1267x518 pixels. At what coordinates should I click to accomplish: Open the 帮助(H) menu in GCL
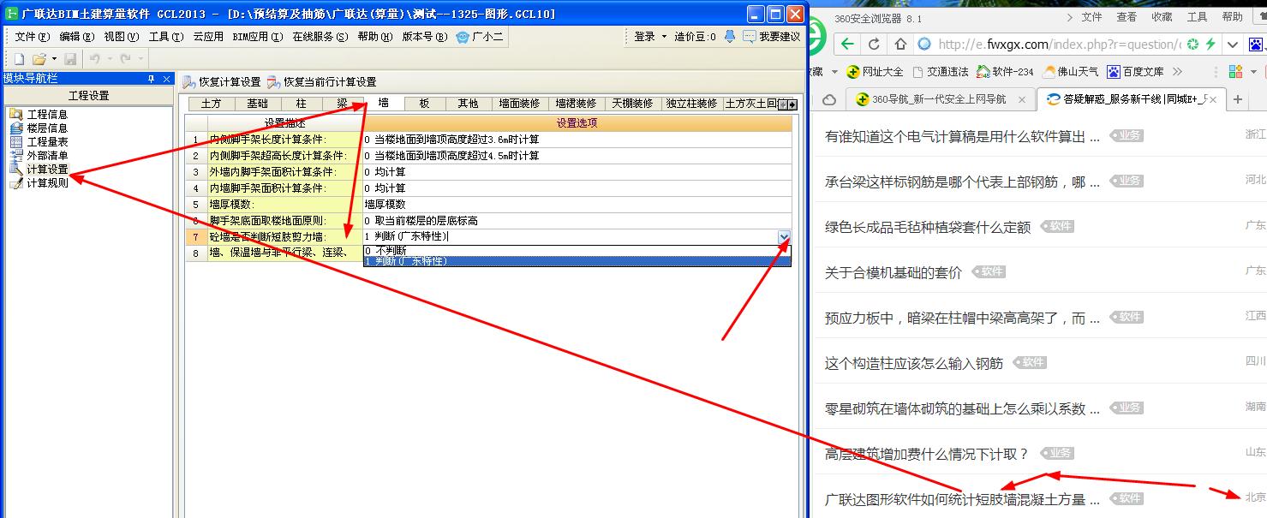coord(375,37)
